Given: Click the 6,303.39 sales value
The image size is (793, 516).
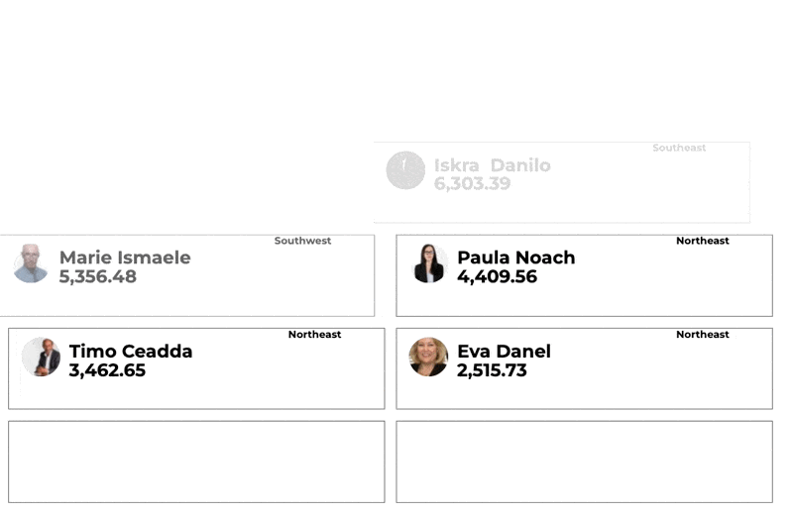Looking at the screenshot, I should (473, 183).
